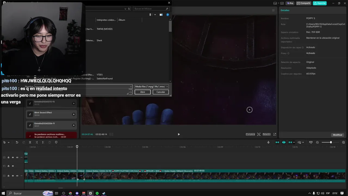This screenshot has width=348, height=196.
Task: Click the preview zoom focus icon
Action: click(x=259, y=134)
